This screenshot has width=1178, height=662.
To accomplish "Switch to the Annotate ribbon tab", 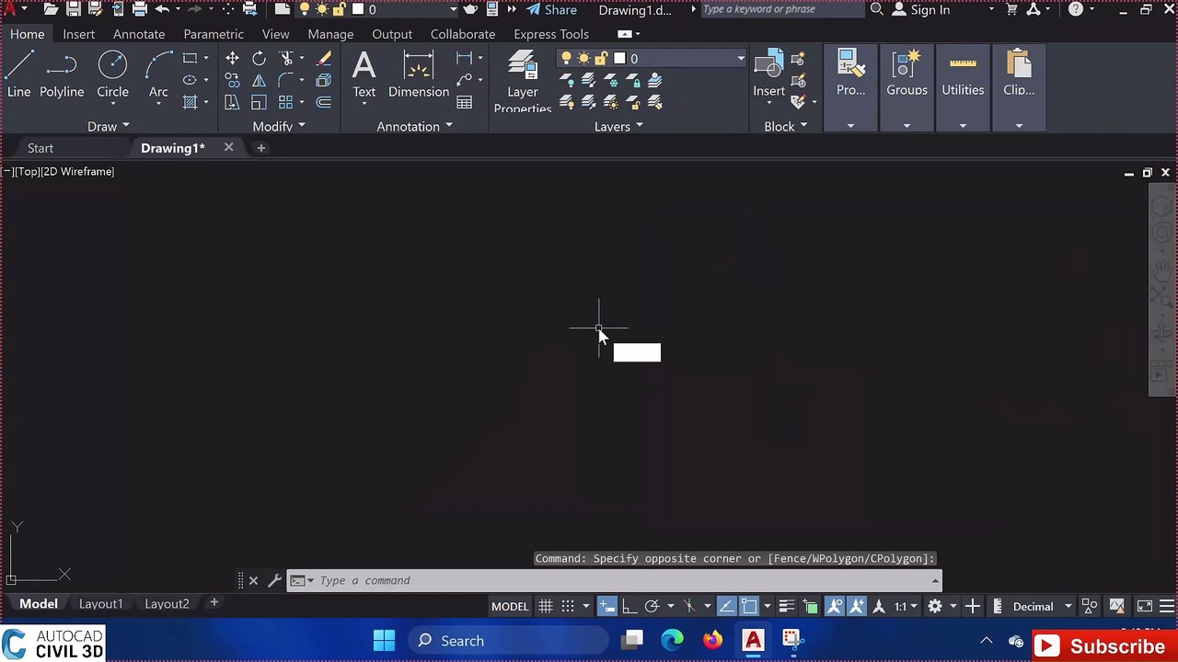I will point(139,34).
